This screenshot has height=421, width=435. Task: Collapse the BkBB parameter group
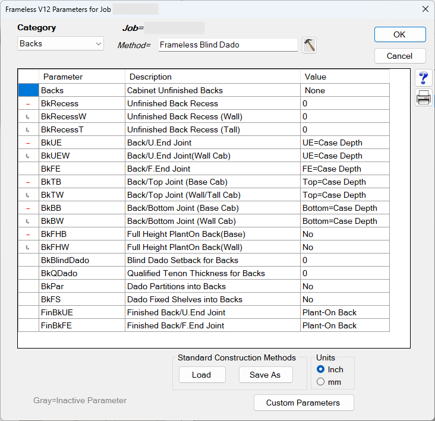[x=28, y=208]
